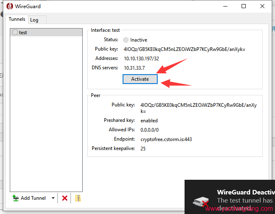Click persistent keepalive value 25

click(x=143, y=148)
